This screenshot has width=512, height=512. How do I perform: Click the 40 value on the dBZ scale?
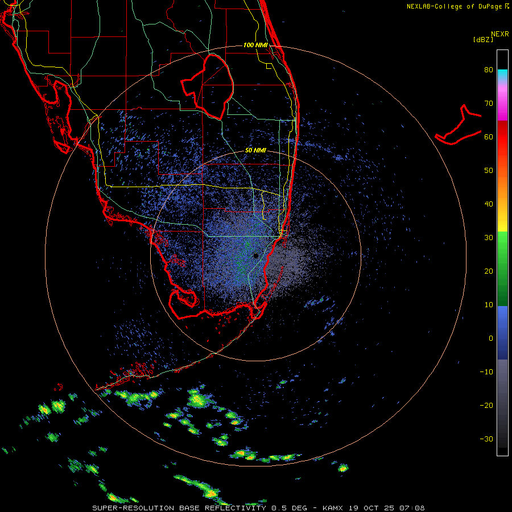click(489, 204)
